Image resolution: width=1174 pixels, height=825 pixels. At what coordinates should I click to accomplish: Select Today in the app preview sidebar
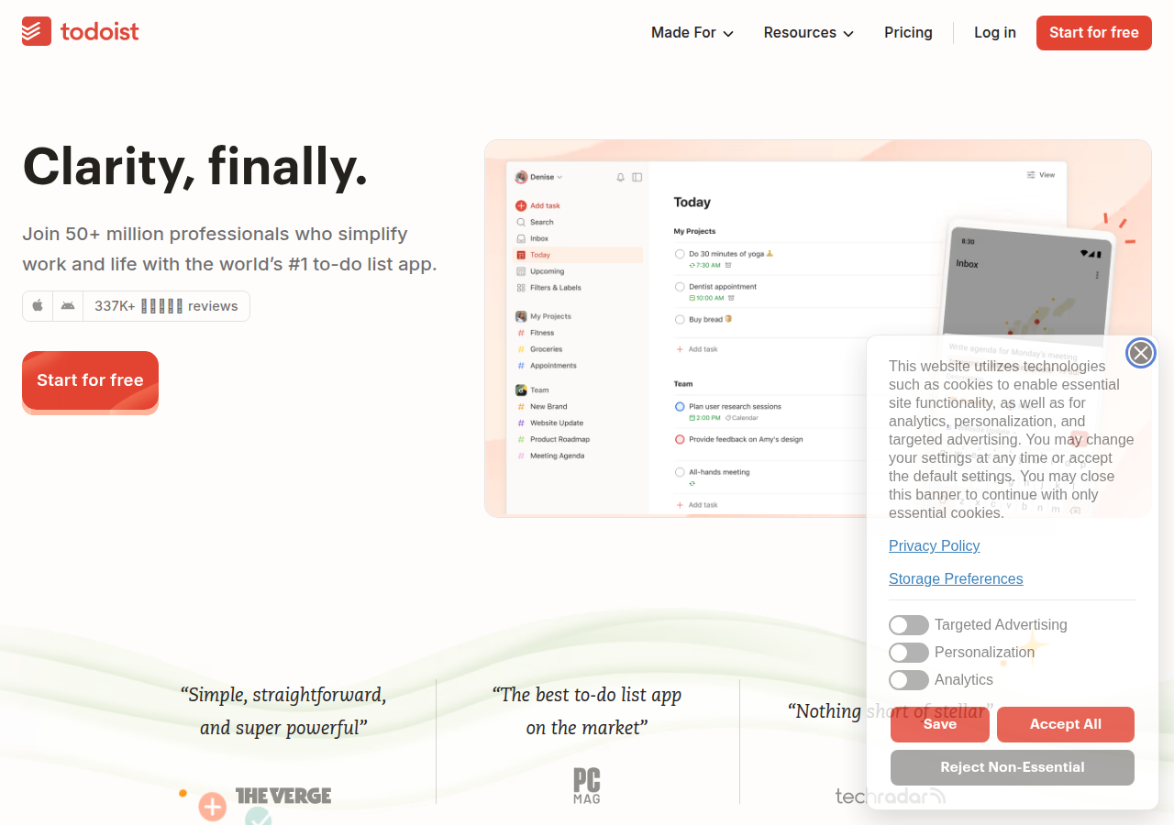[579, 255]
